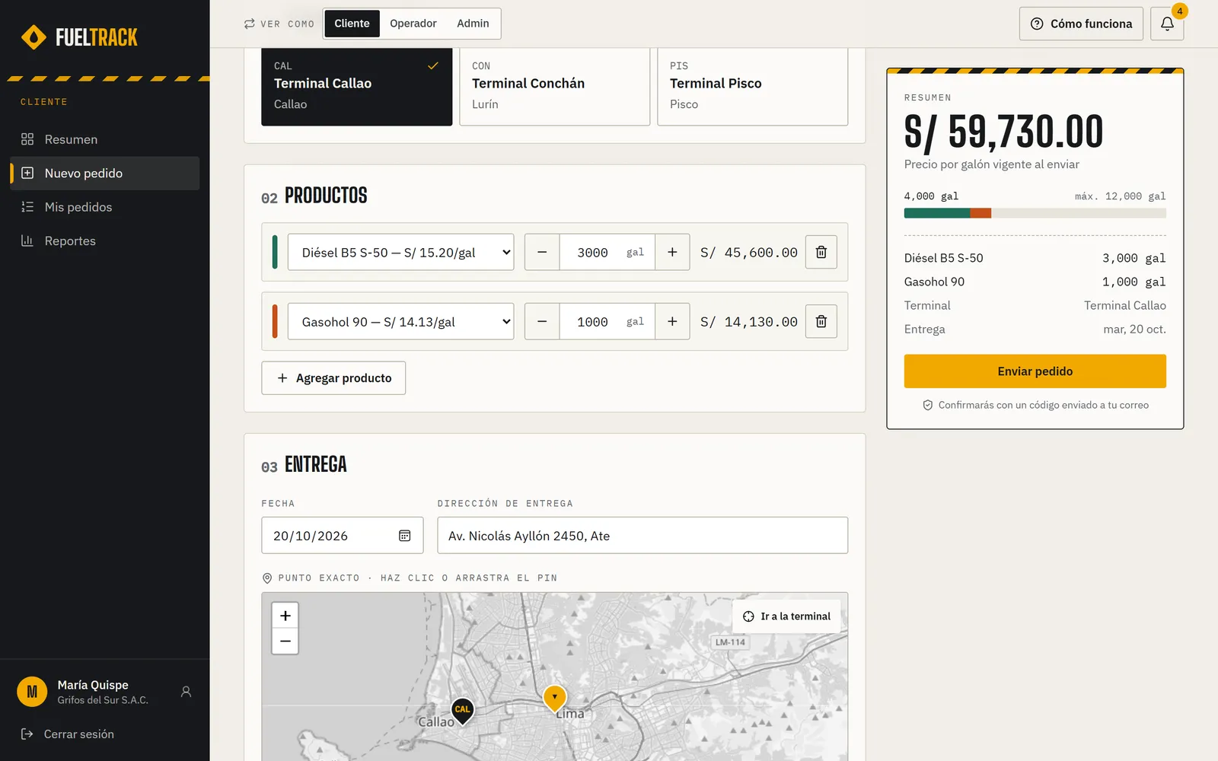Click the Diésel quantity field showing 3000
1218x761 pixels.
point(607,252)
